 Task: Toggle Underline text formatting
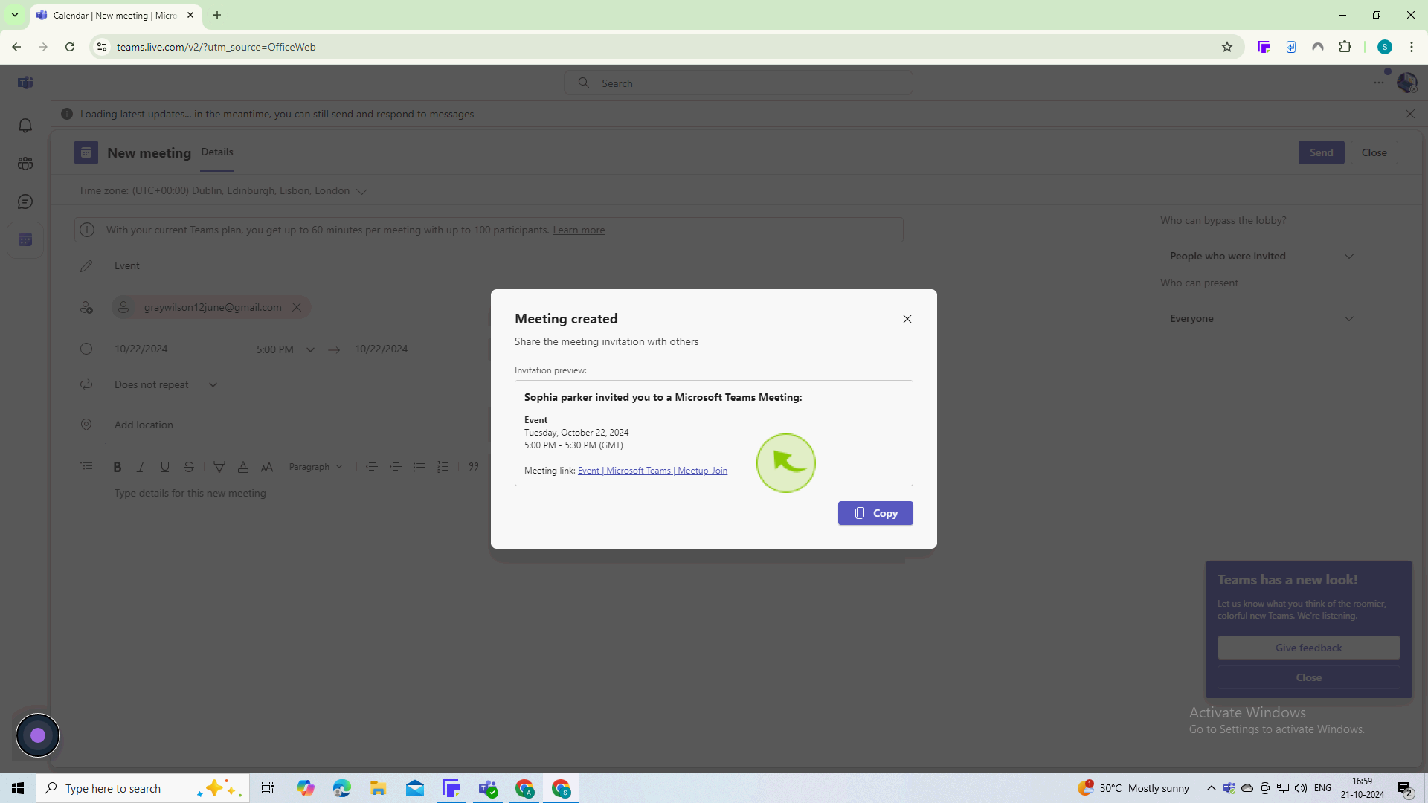pyautogui.click(x=165, y=467)
